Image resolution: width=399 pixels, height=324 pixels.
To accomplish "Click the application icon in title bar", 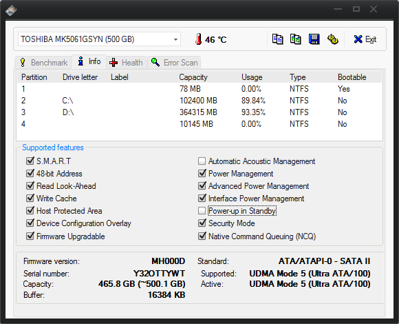I will [11, 10].
